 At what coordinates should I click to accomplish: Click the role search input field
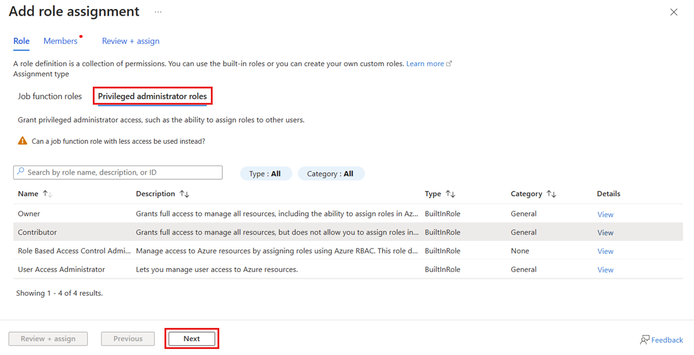pyautogui.click(x=120, y=173)
